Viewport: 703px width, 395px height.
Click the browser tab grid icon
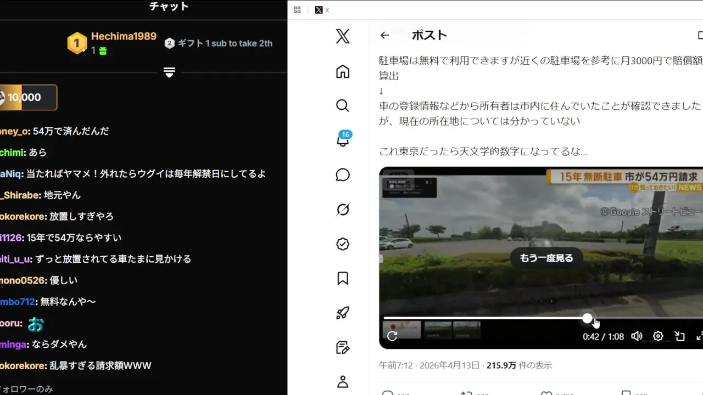(297, 10)
